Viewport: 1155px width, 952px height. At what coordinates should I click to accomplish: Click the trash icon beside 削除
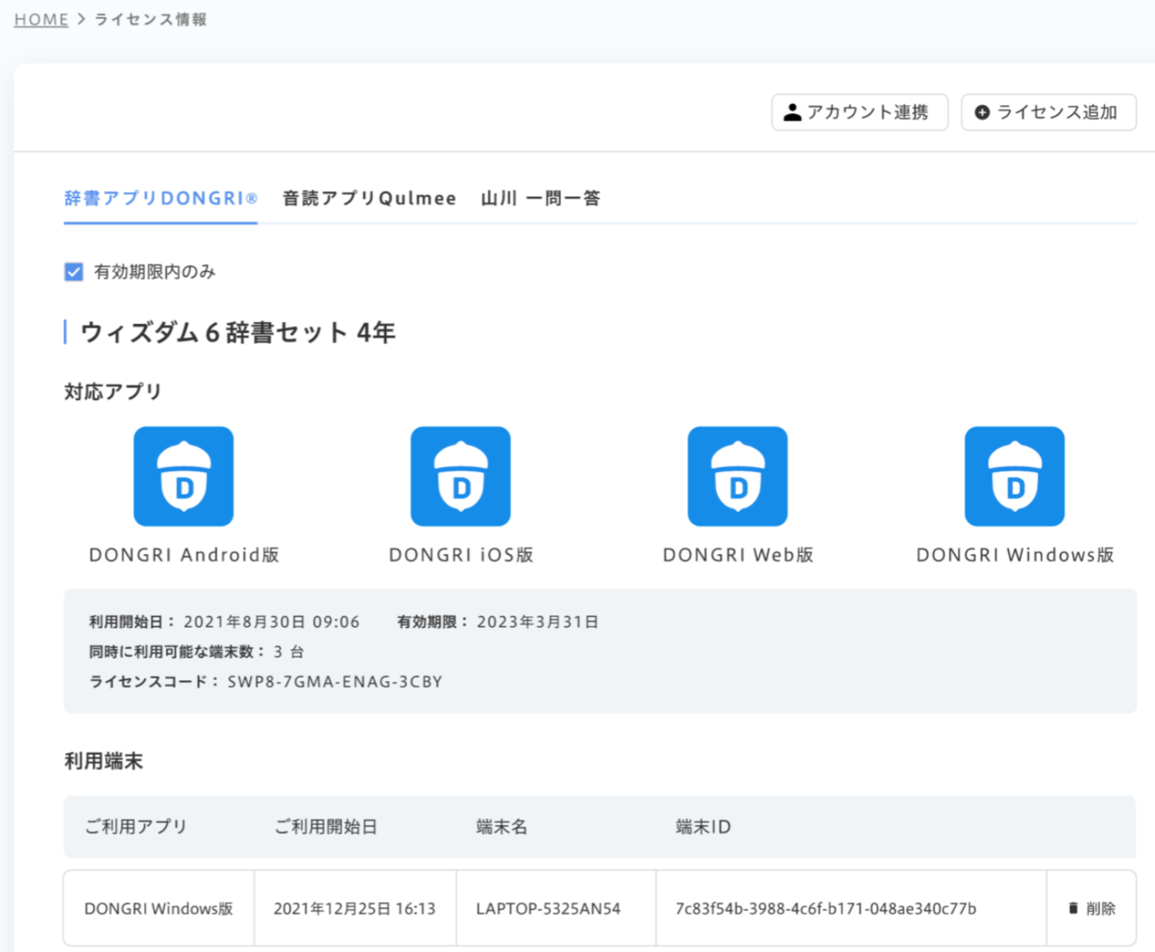tap(1073, 908)
